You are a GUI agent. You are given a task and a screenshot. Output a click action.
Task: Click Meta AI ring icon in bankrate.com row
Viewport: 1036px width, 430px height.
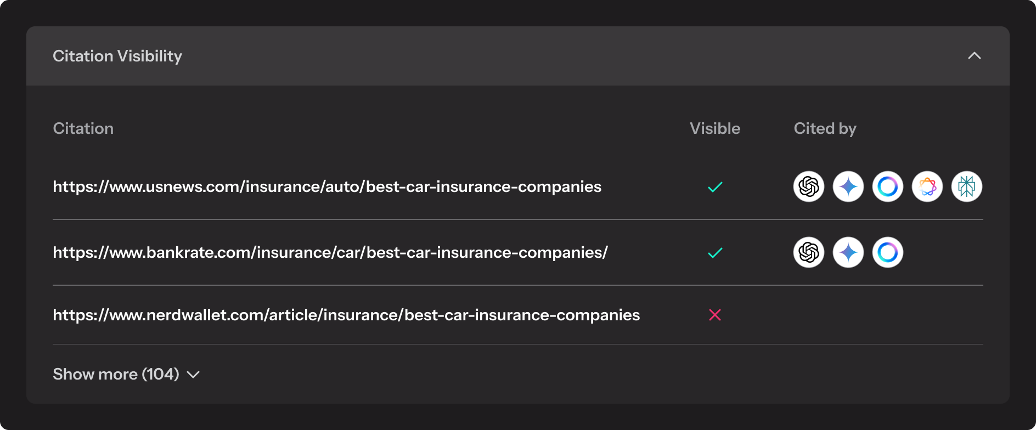888,252
